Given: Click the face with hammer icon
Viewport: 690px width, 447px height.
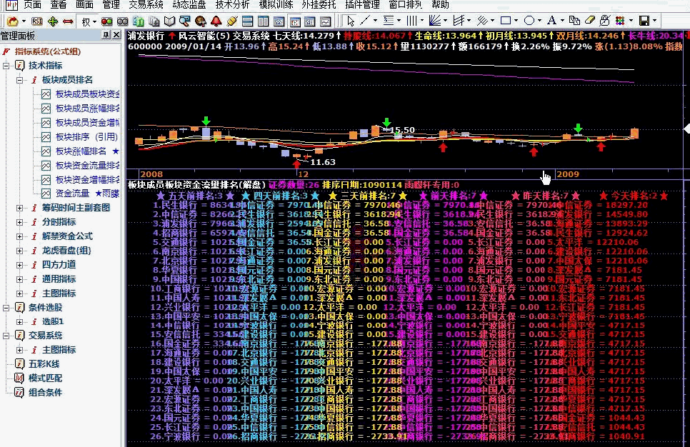Looking at the screenshot, I should [201, 21].
